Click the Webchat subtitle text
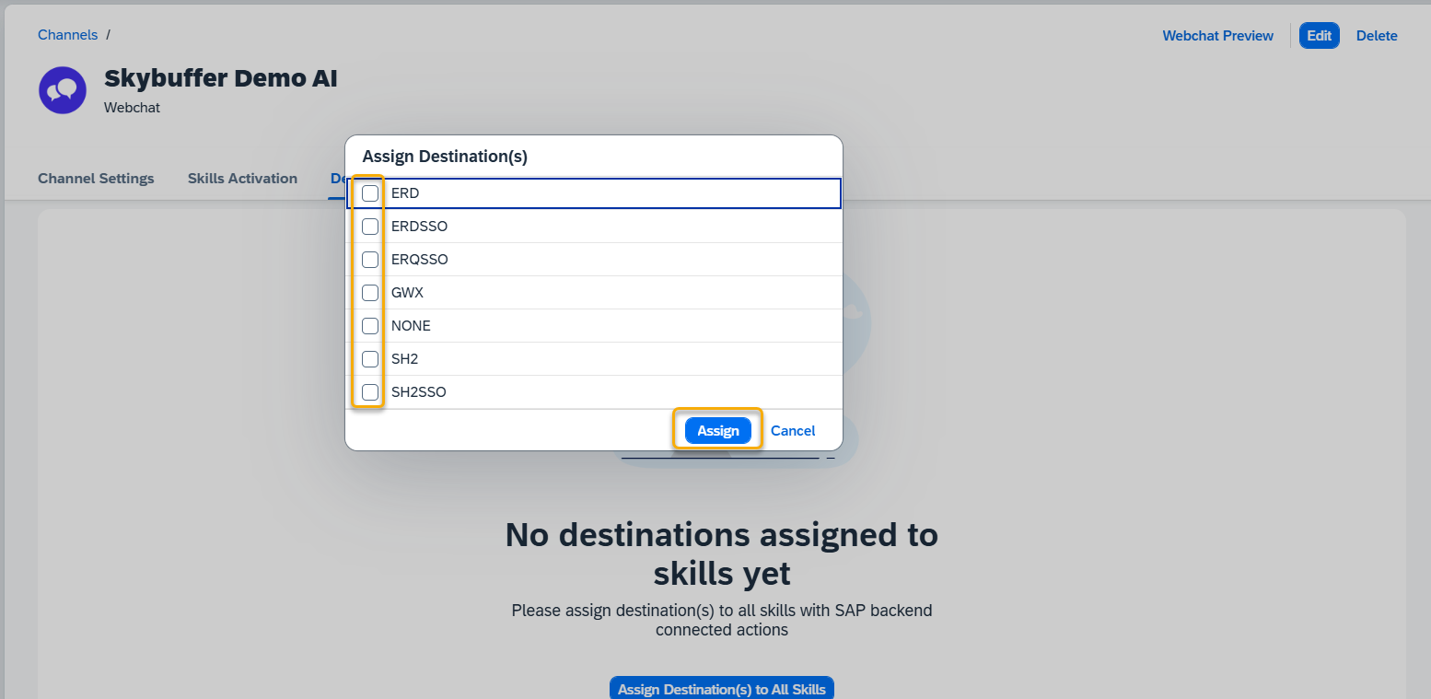This screenshot has height=699, width=1431. (132, 108)
